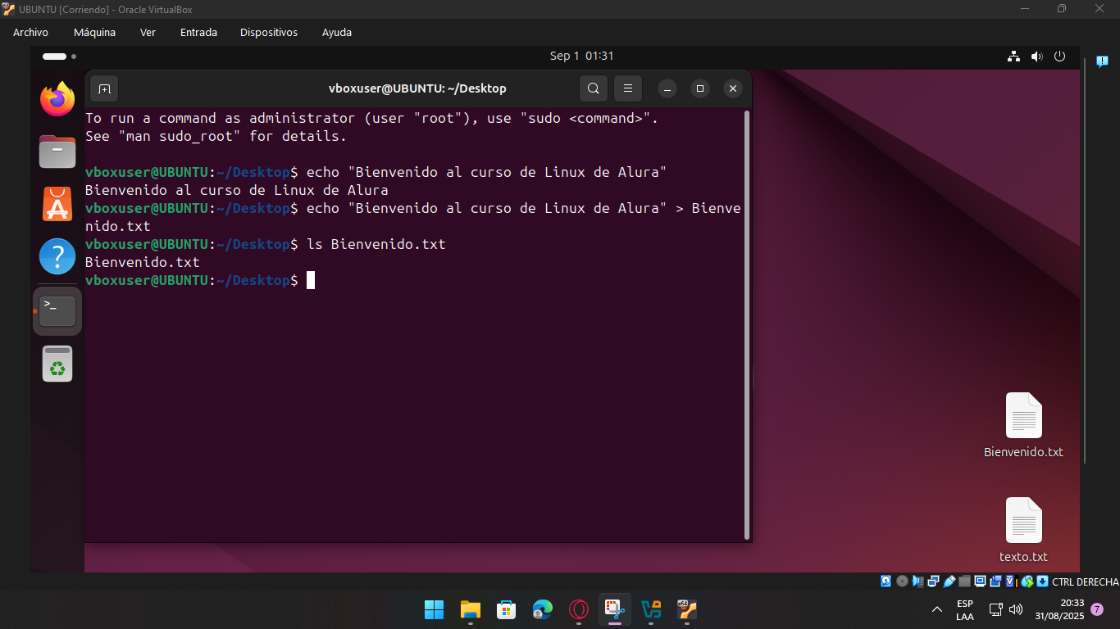Select the texto.txt desktop file
The image size is (1120, 629).
1023,531
